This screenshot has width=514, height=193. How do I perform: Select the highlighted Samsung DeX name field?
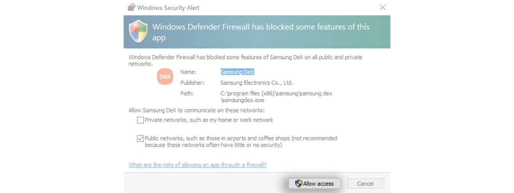(x=237, y=72)
